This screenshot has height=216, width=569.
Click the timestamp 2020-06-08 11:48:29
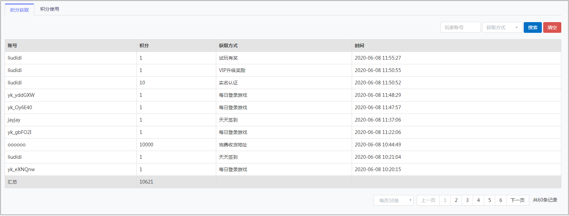(x=378, y=95)
